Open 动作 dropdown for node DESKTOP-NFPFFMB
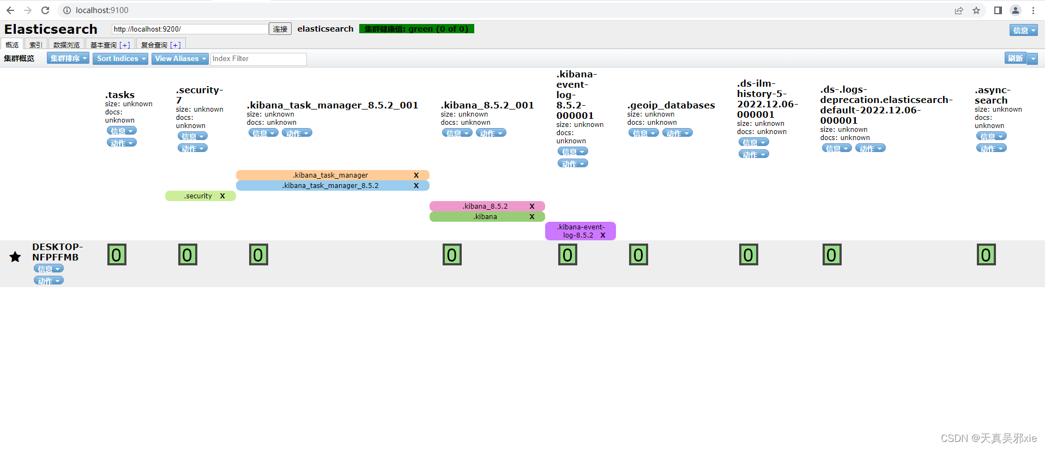The image size is (1045, 449). (49, 281)
